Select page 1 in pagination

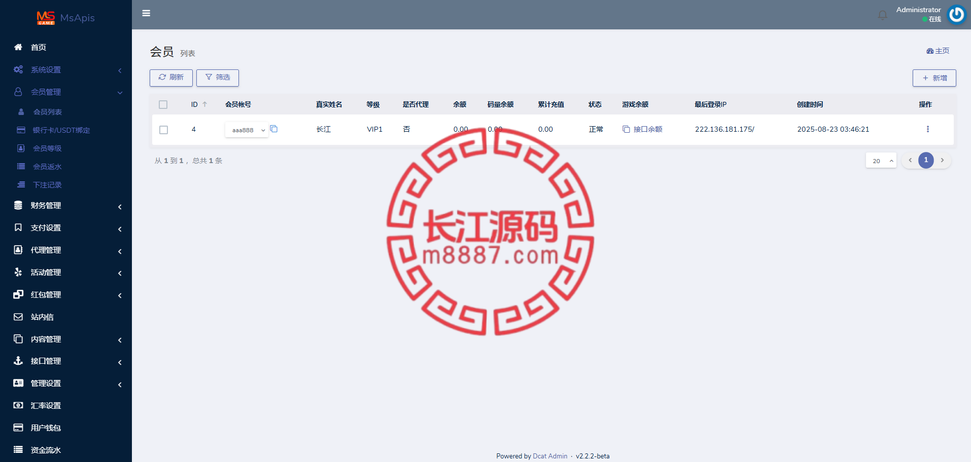click(x=926, y=160)
